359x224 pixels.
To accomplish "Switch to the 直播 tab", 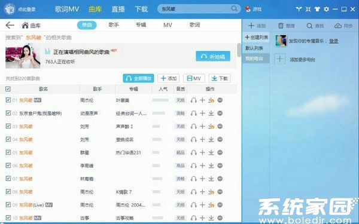I will (118, 9).
